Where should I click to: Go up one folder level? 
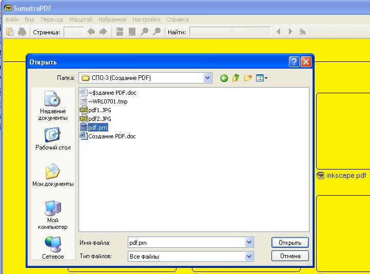click(236, 78)
